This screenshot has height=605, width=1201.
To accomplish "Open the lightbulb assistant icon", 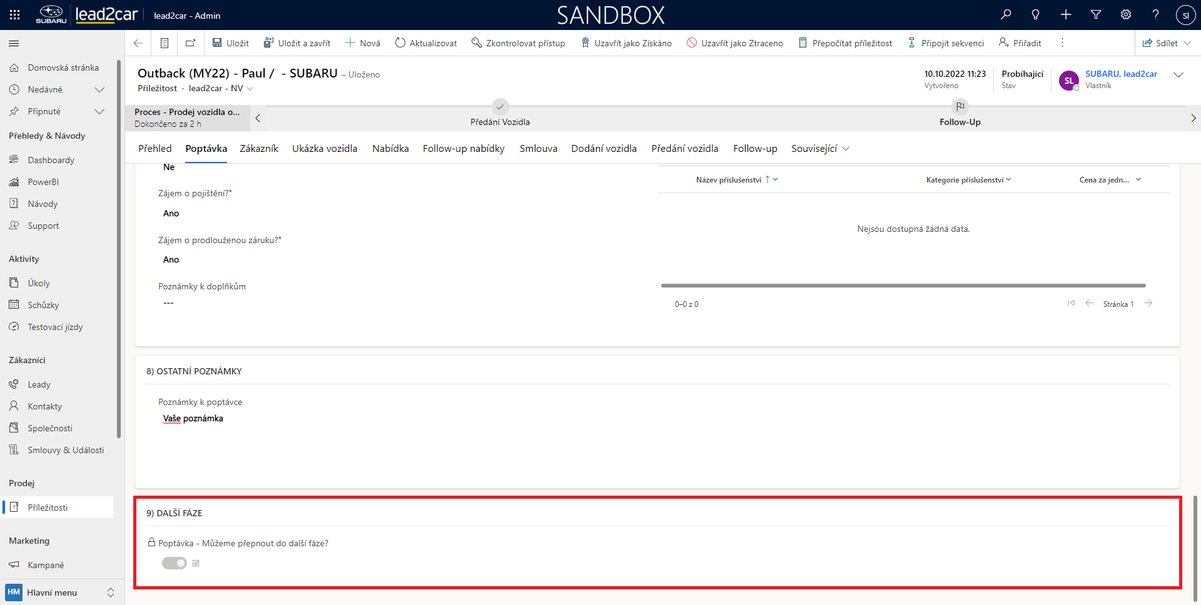I will coord(1036,14).
